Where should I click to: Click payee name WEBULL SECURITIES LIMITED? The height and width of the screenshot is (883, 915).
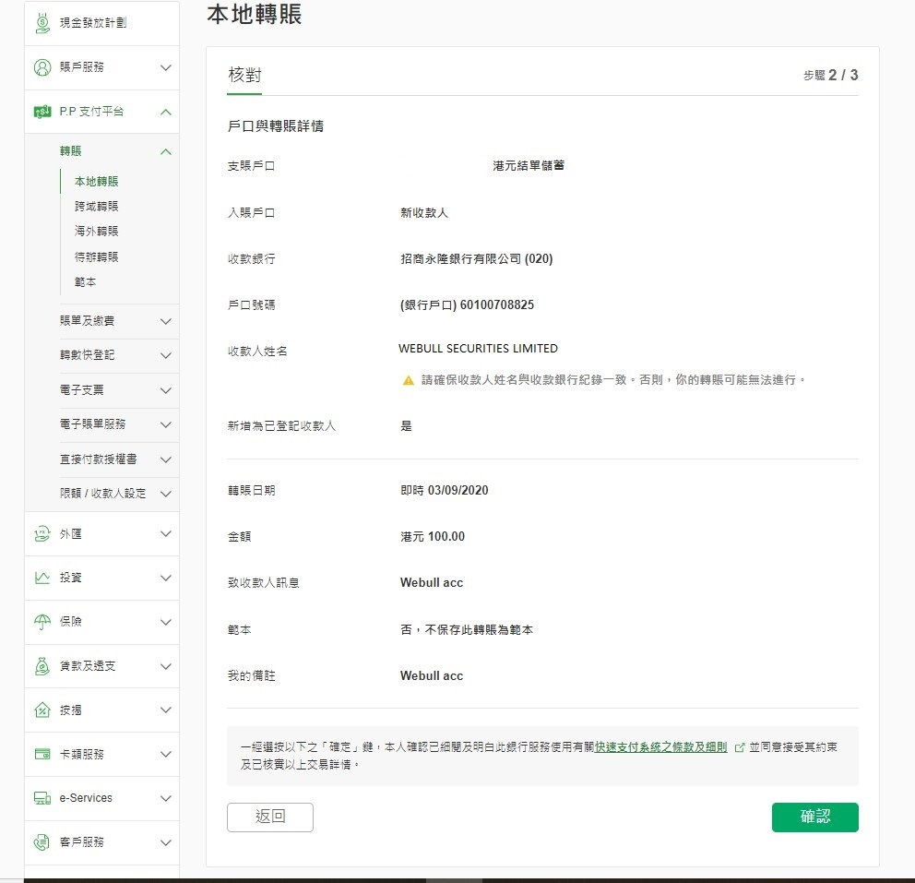tap(478, 349)
